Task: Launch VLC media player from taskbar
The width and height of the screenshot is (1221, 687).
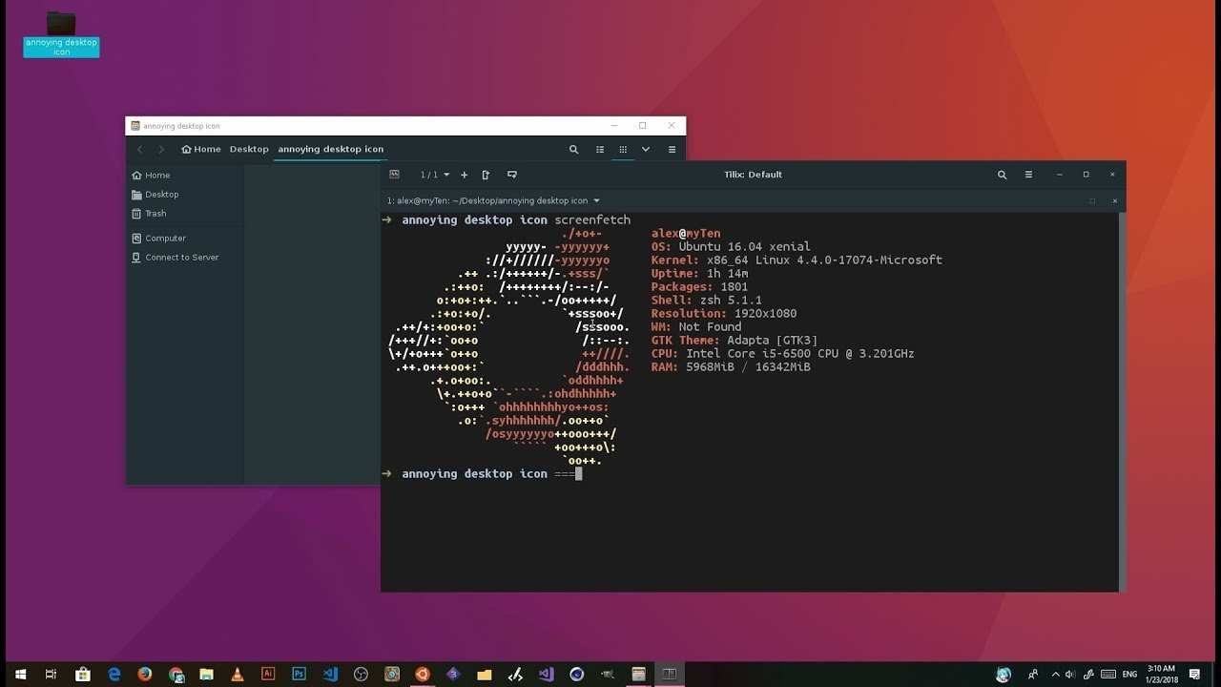Action: (x=238, y=675)
